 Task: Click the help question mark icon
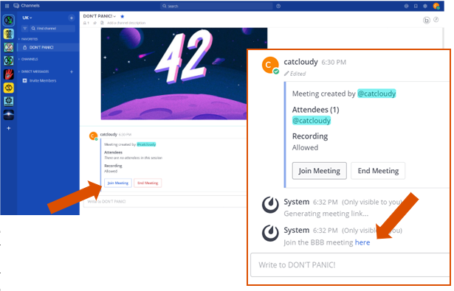click(278, 6)
